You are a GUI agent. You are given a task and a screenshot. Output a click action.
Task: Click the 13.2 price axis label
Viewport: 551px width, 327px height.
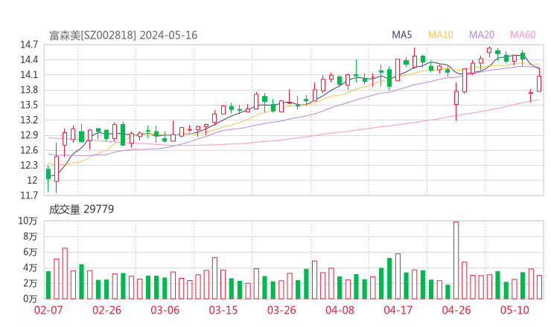[x=29, y=120]
